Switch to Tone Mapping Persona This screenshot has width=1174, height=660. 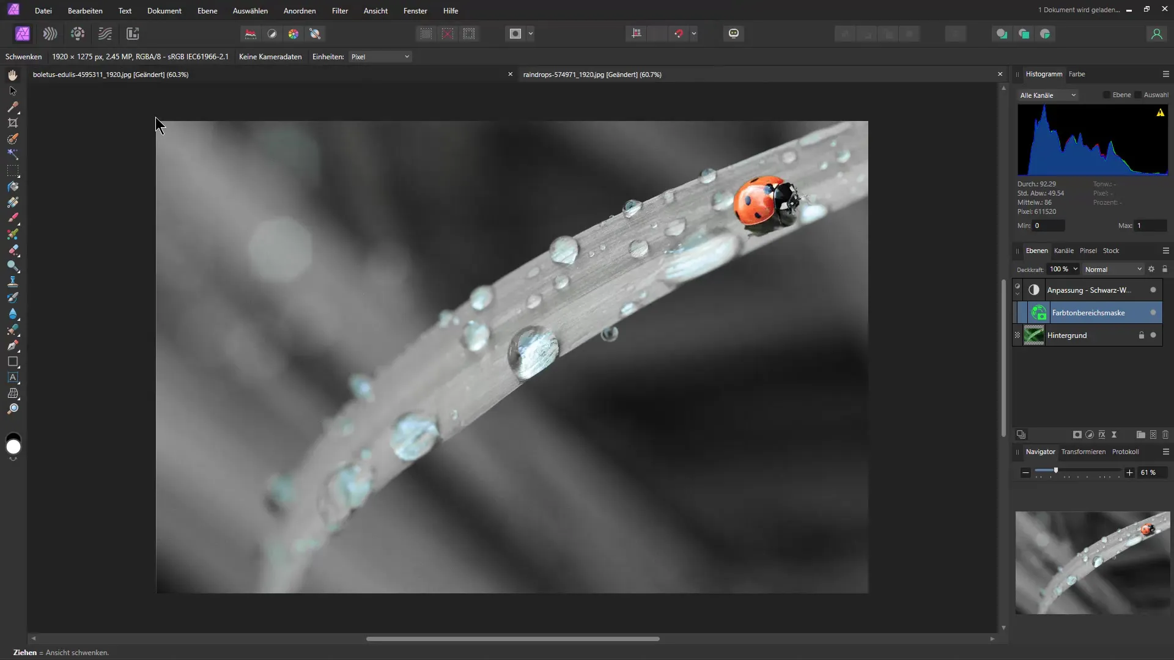click(105, 34)
